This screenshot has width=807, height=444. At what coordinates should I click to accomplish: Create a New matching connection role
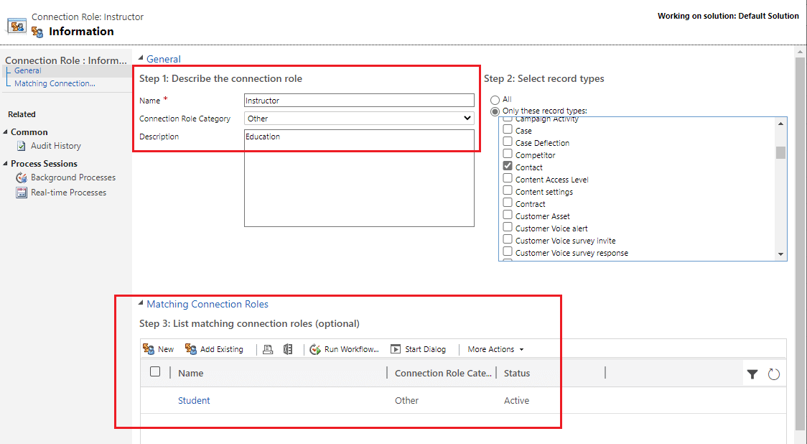[x=159, y=349]
